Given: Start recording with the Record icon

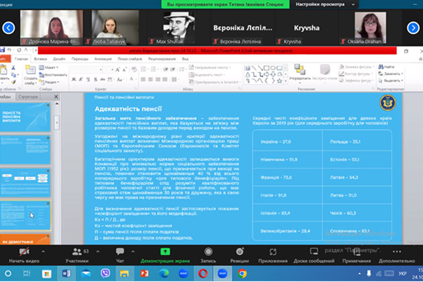Looking at the screenshot, I should 208,251.
